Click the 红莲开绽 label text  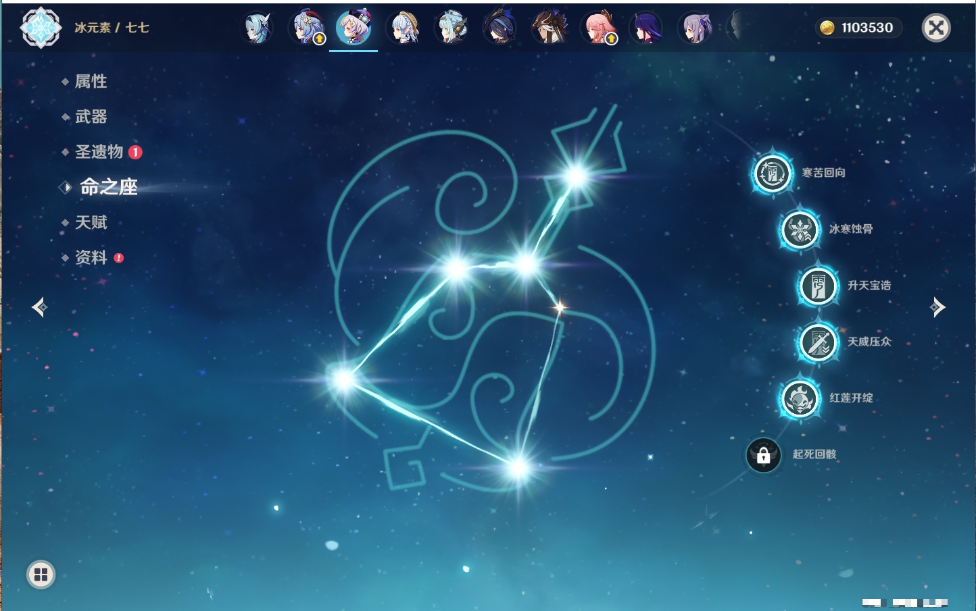(x=851, y=398)
